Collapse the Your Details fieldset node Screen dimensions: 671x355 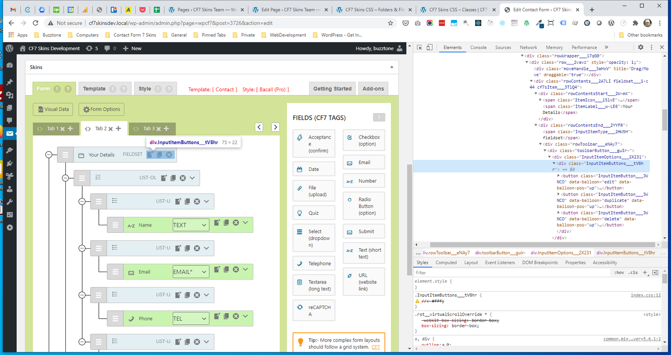pyautogui.click(x=49, y=155)
